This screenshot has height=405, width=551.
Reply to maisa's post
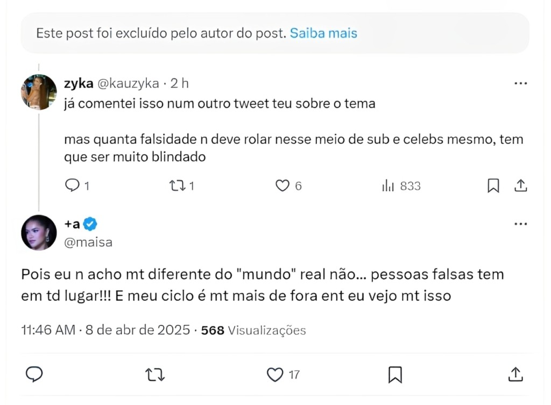tap(34, 374)
